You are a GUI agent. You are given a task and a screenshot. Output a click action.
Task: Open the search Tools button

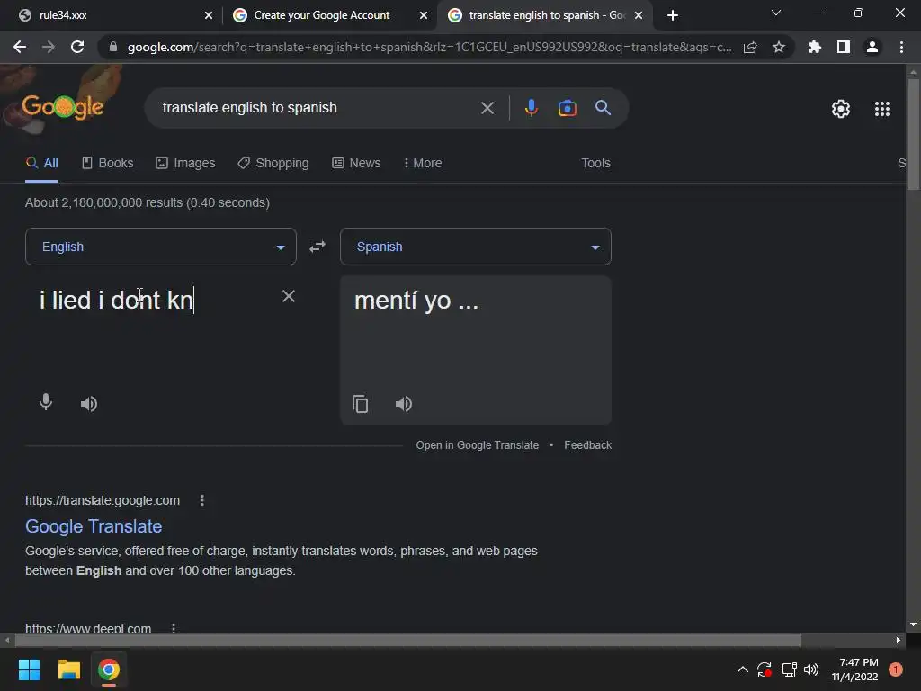click(595, 163)
